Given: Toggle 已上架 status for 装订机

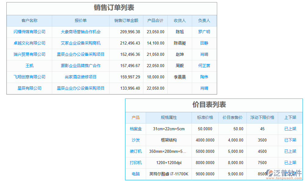Looking at the screenshot, I should tap(290, 152).
